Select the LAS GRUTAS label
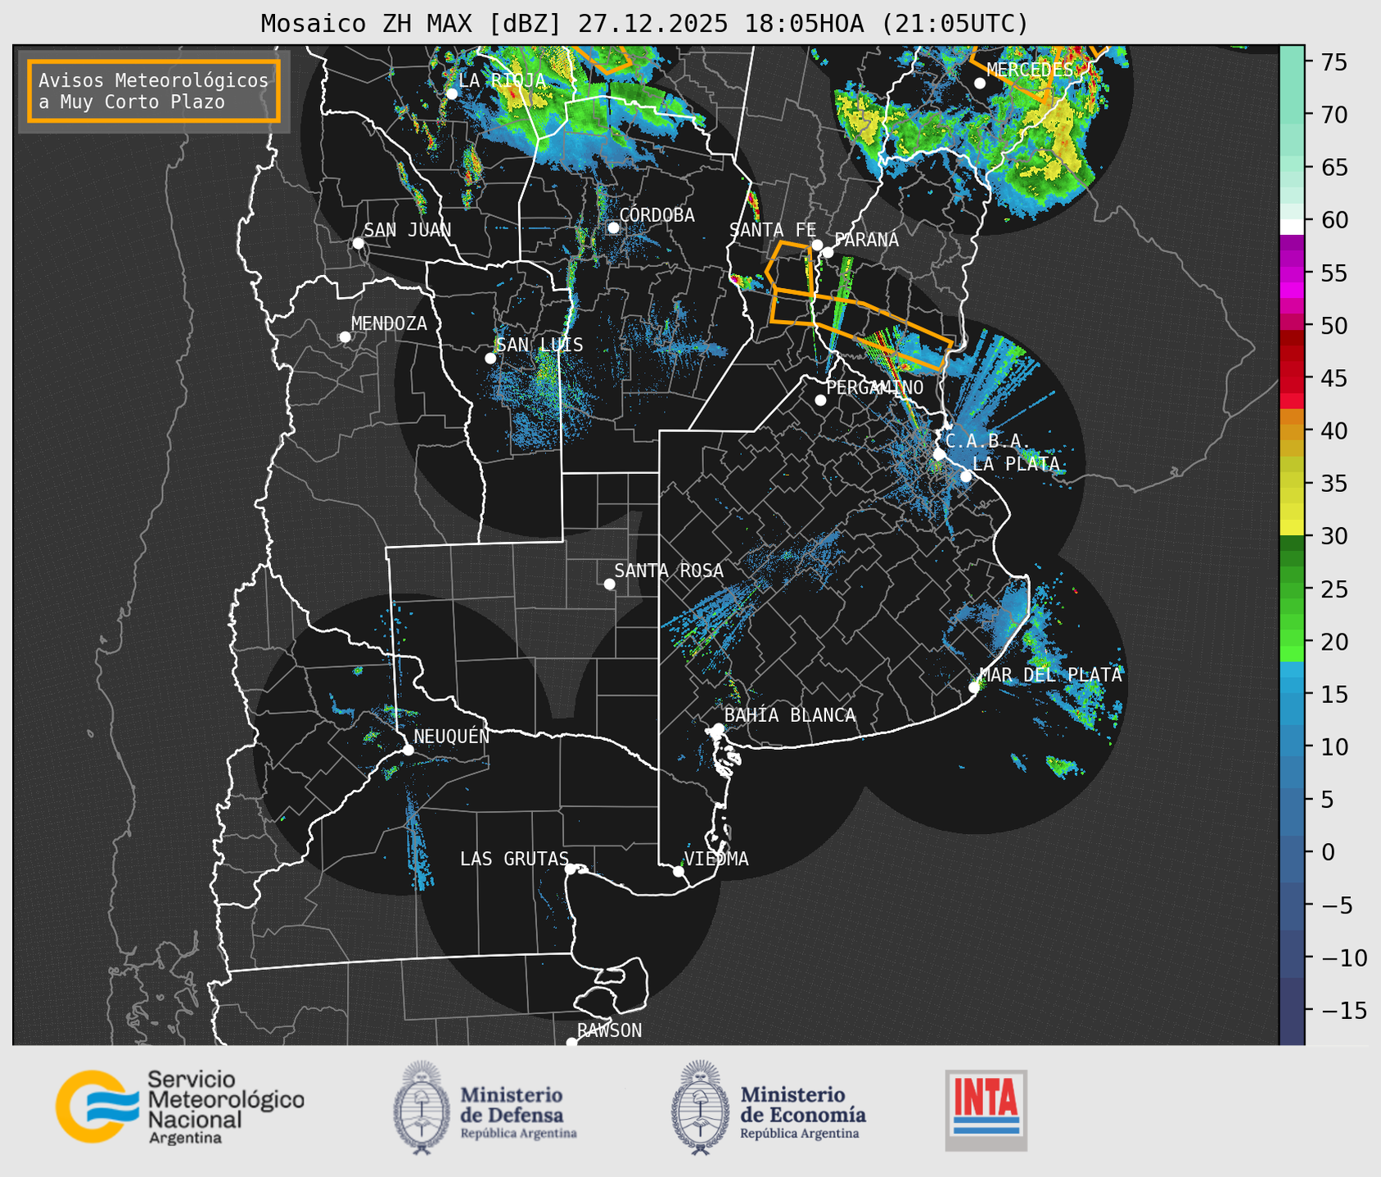Screen dimensions: 1381x1177 click(514, 859)
